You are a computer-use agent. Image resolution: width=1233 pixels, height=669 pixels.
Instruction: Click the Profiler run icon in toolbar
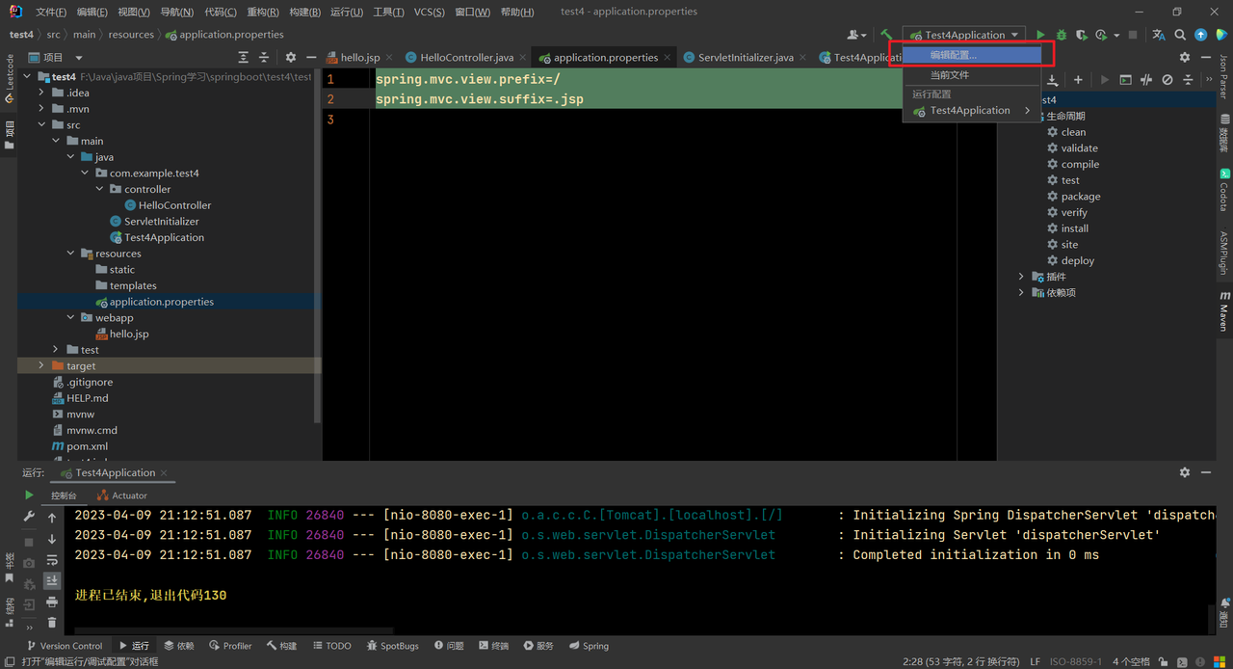click(x=1102, y=35)
